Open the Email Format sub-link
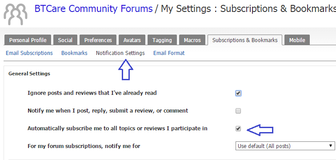The image size is (336, 160). tap(169, 53)
